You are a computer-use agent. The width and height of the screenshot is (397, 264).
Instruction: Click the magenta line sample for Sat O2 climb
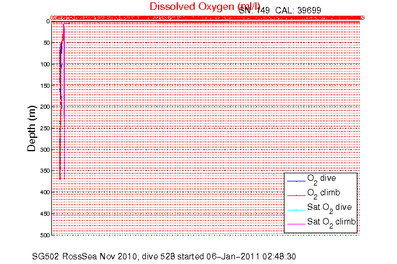point(296,224)
